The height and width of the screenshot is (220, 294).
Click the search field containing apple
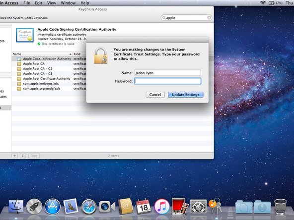(186, 18)
